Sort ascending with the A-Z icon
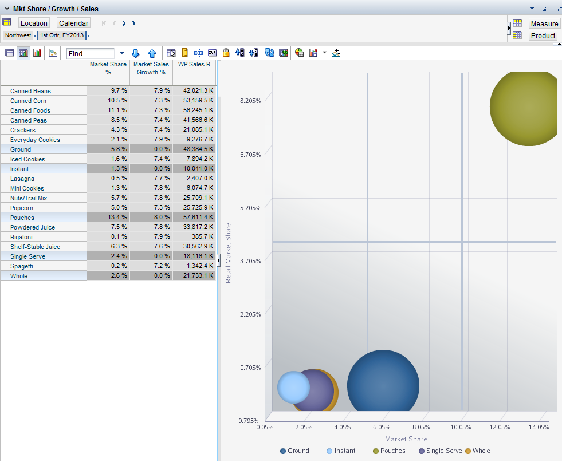The width and height of the screenshot is (562, 462). [239, 53]
